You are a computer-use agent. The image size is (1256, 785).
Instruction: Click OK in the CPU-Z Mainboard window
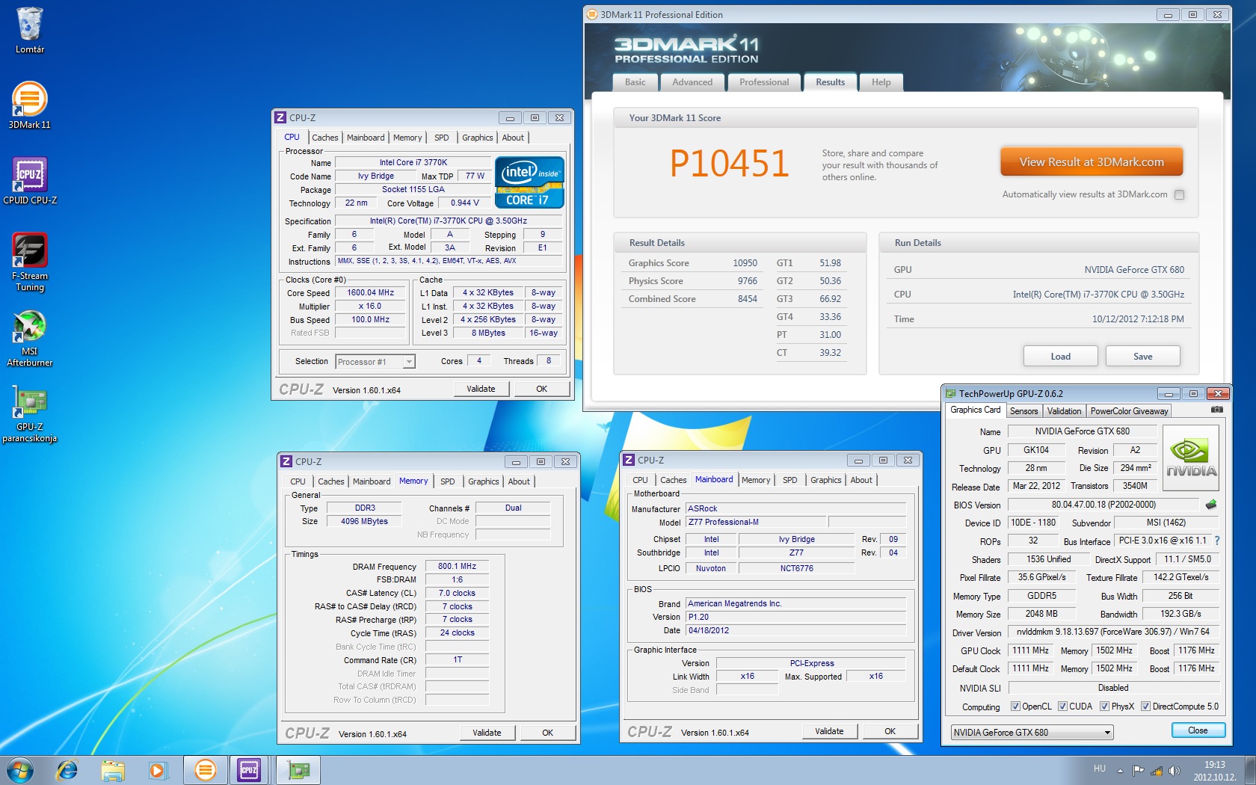coord(890,731)
